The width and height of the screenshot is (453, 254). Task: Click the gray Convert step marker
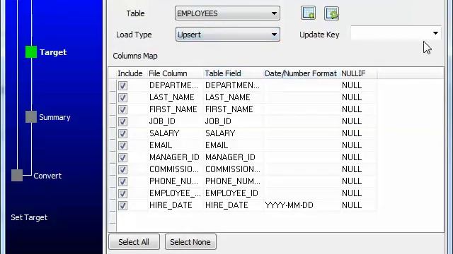[17, 176]
